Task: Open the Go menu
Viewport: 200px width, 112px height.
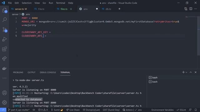Action: (x=44, y=3)
